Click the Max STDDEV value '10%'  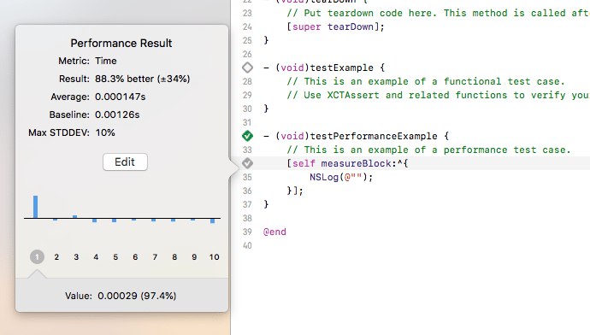105,132
